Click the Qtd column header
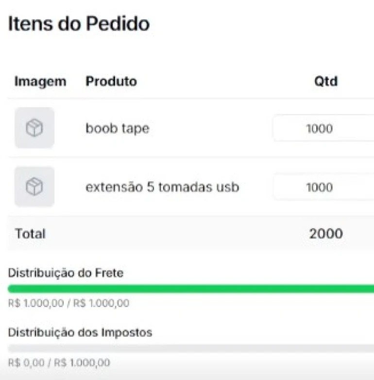374x380 pixels. (x=326, y=81)
